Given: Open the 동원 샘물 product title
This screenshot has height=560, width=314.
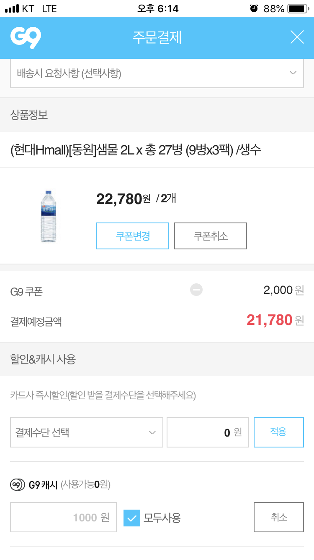Looking at the screenshot, I should click(x=136, y=150).
